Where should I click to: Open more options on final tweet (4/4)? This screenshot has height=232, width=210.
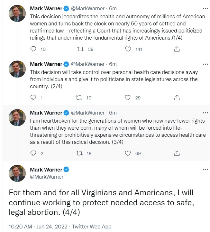[205, 169]
